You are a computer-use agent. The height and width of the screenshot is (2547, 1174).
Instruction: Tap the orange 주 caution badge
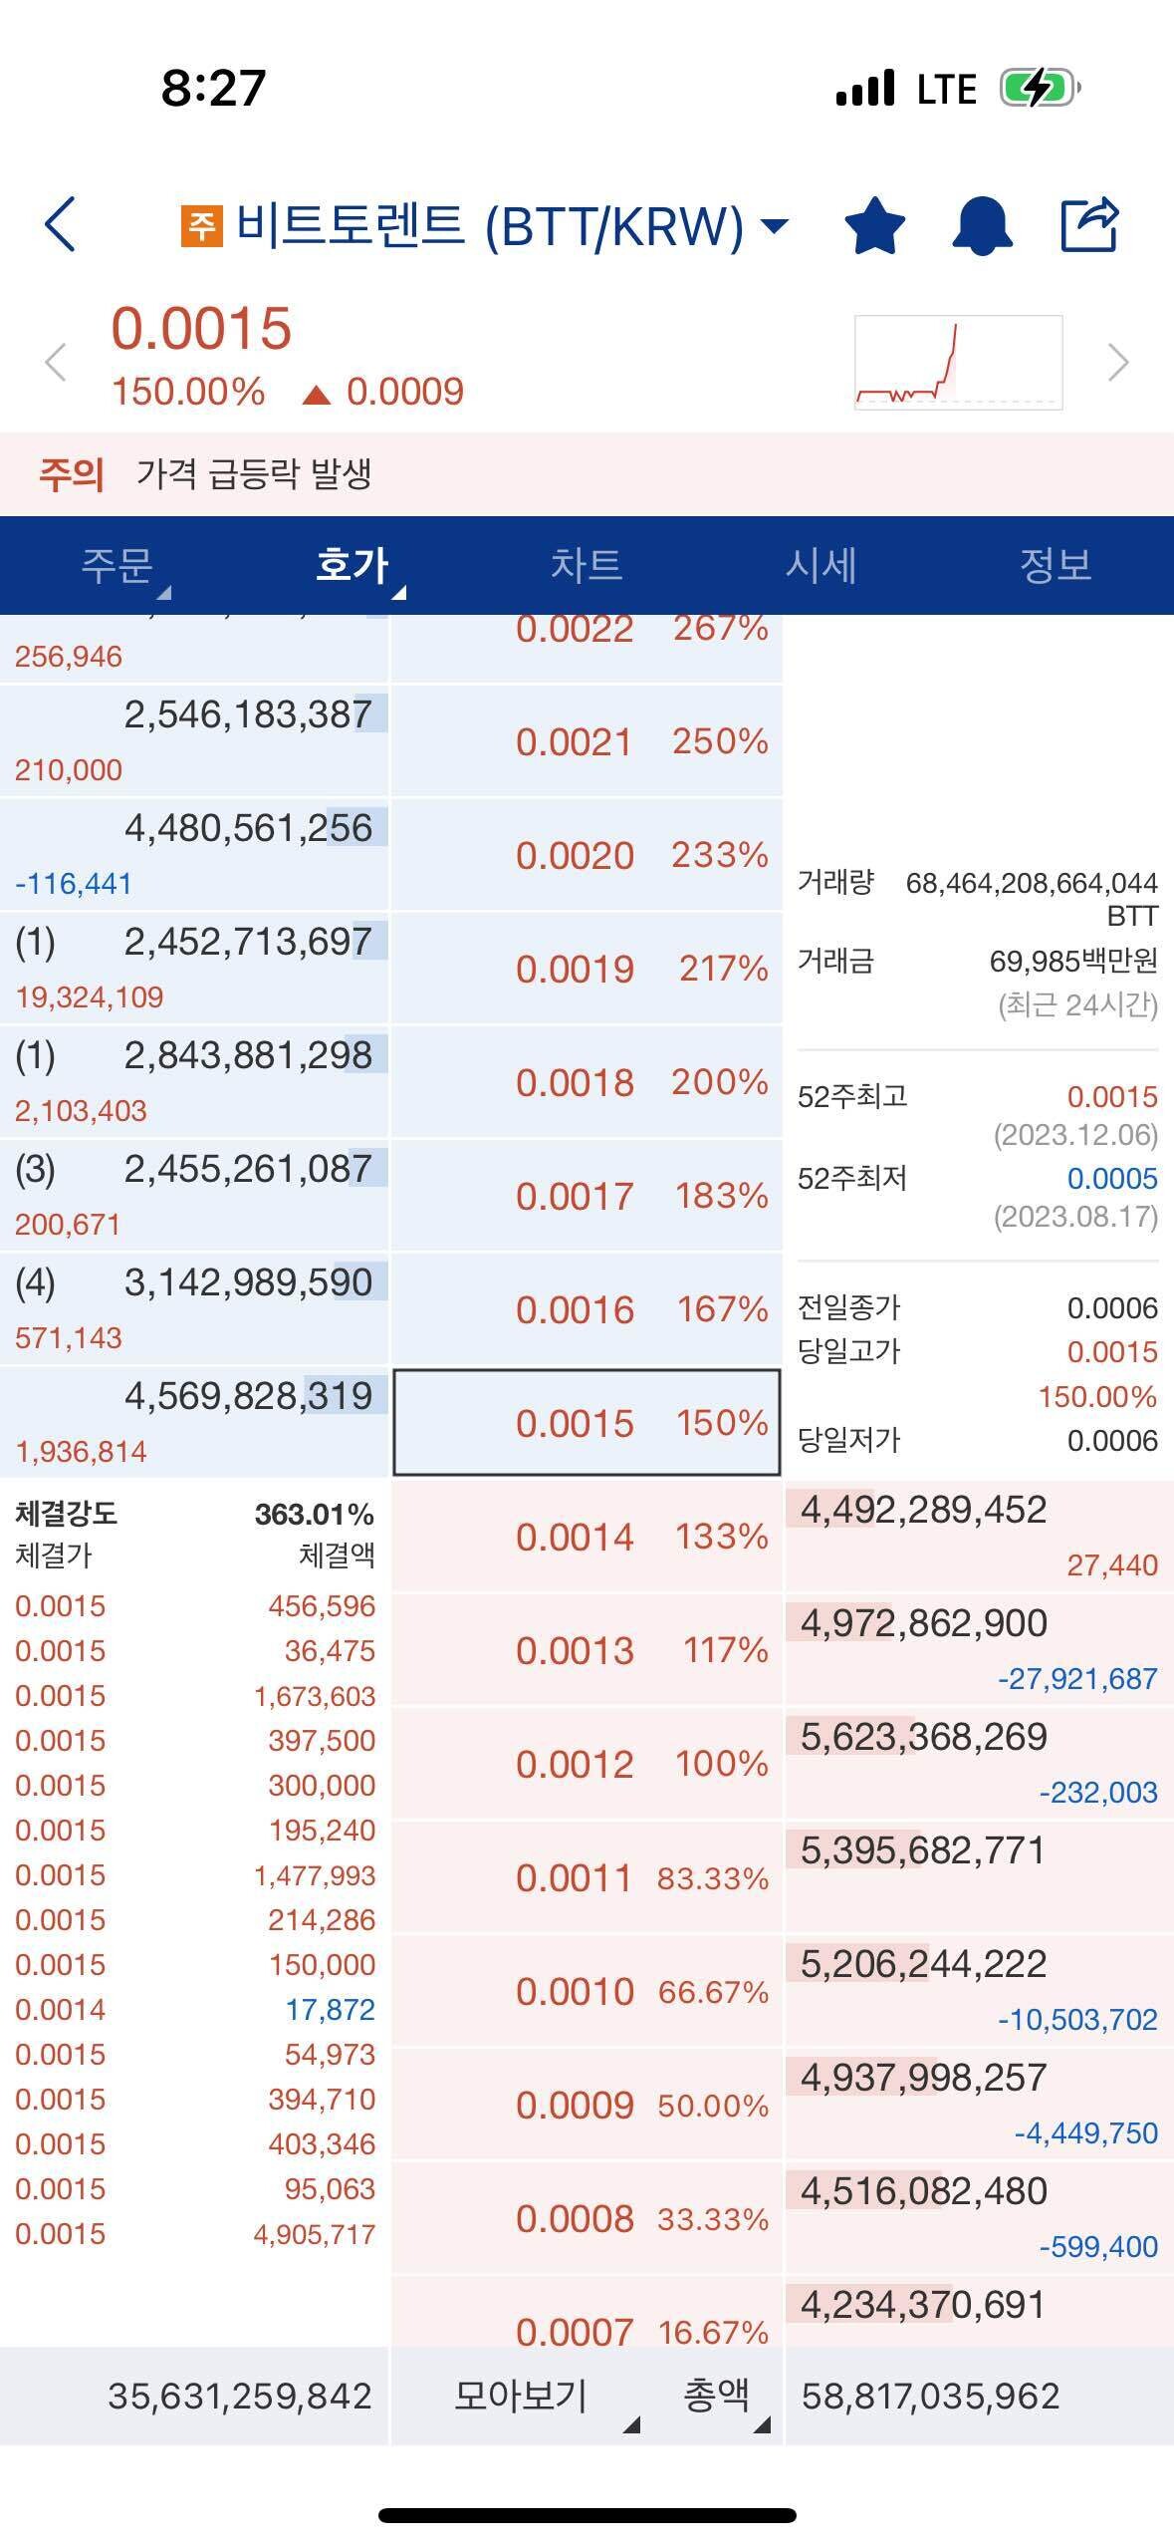coord(201,225)
